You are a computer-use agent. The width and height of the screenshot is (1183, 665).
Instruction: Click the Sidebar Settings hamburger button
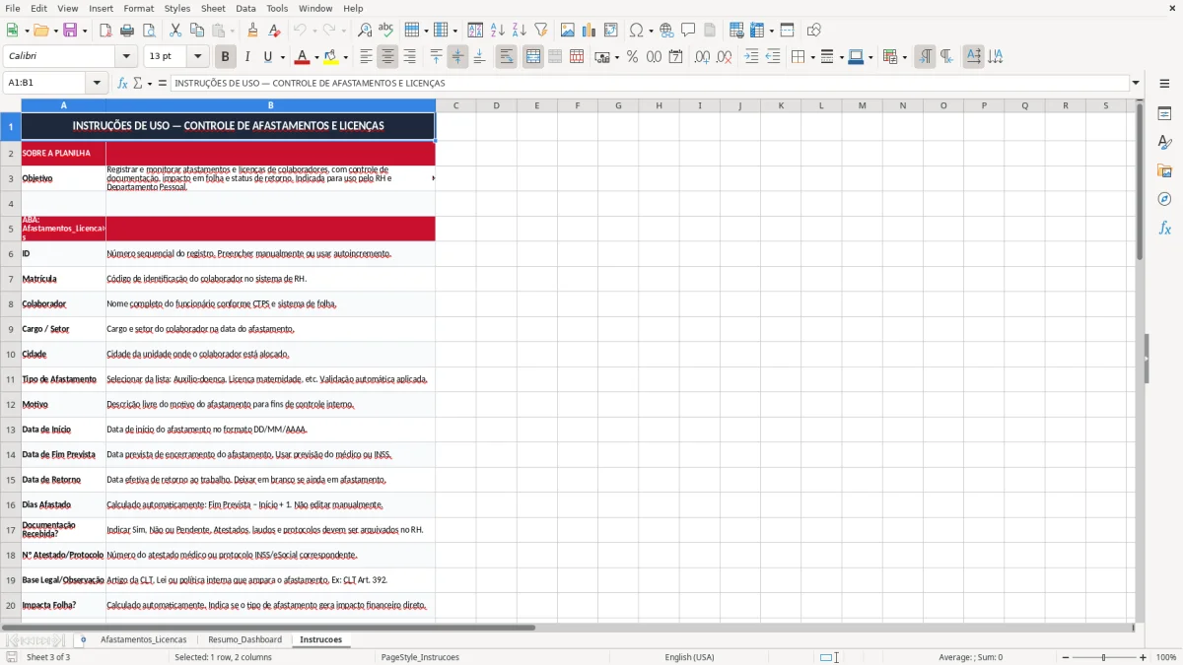click(x=1164, y=84)
